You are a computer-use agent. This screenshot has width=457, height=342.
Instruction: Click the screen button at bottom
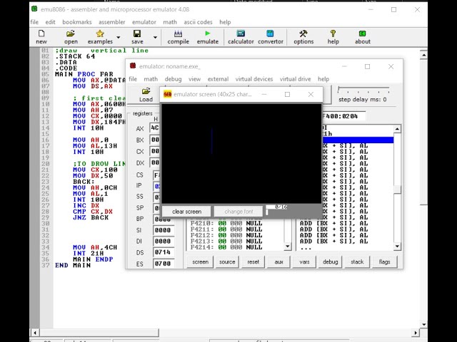click(200, 261)
